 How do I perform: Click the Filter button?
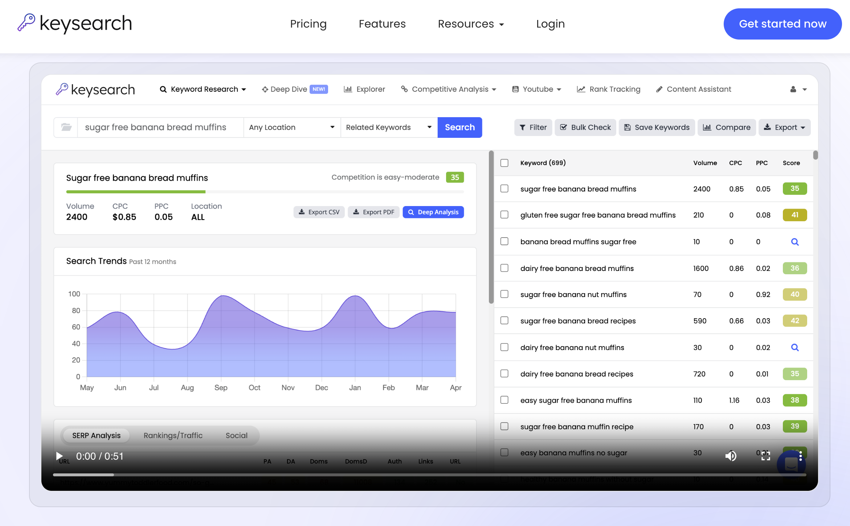tap(533, 127)
